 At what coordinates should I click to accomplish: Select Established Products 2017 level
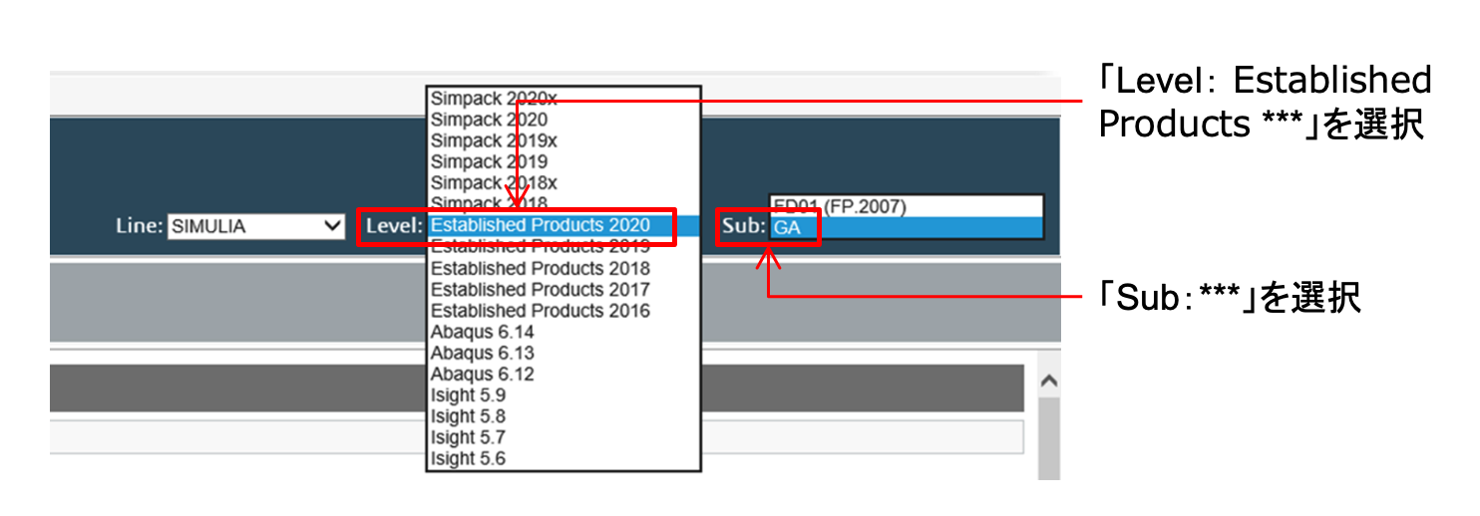563,289
